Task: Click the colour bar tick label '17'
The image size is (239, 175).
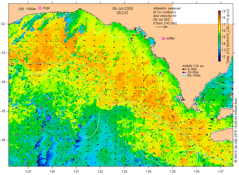Action: coord(223,24)
